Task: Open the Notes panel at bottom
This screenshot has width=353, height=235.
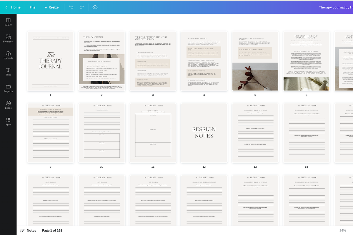Action: point(28,231)
